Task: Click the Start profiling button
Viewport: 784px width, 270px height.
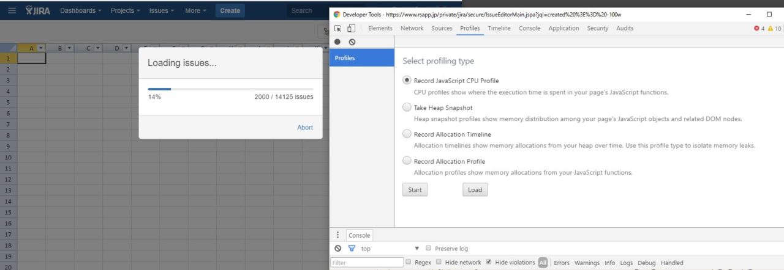Action: [415, 189]
